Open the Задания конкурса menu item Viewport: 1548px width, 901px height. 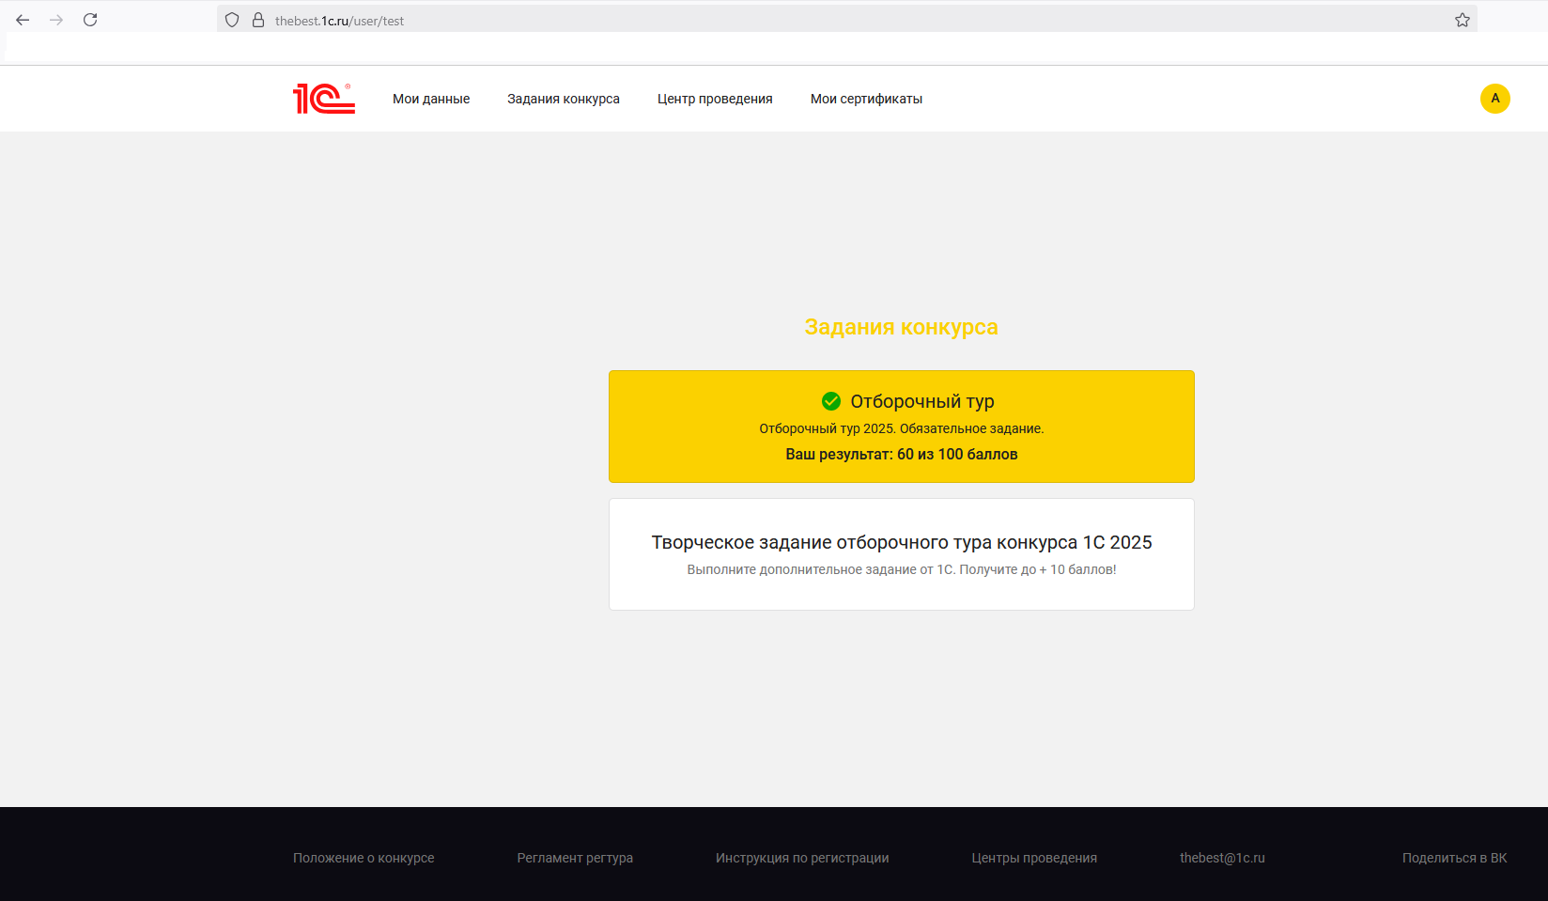click(564, 99)
